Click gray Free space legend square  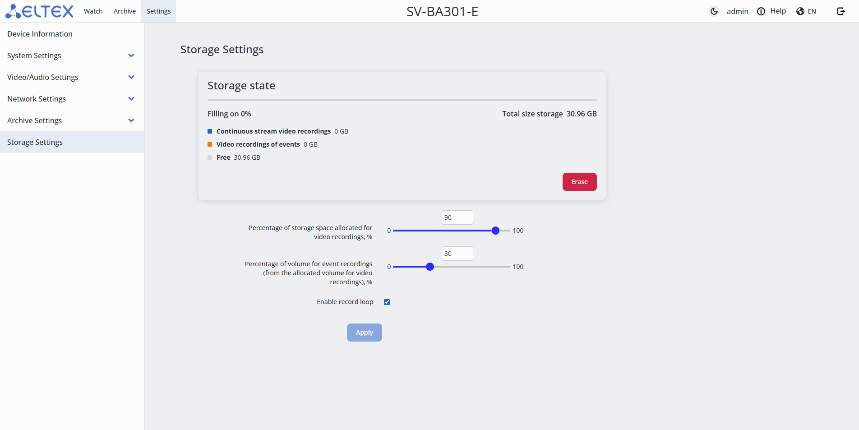[210, 157]
